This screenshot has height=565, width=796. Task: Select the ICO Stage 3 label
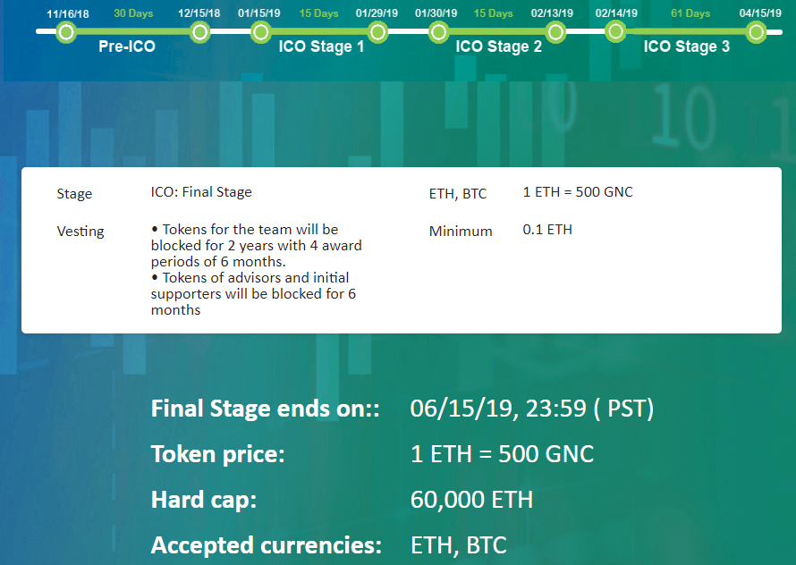click(687, 46)
